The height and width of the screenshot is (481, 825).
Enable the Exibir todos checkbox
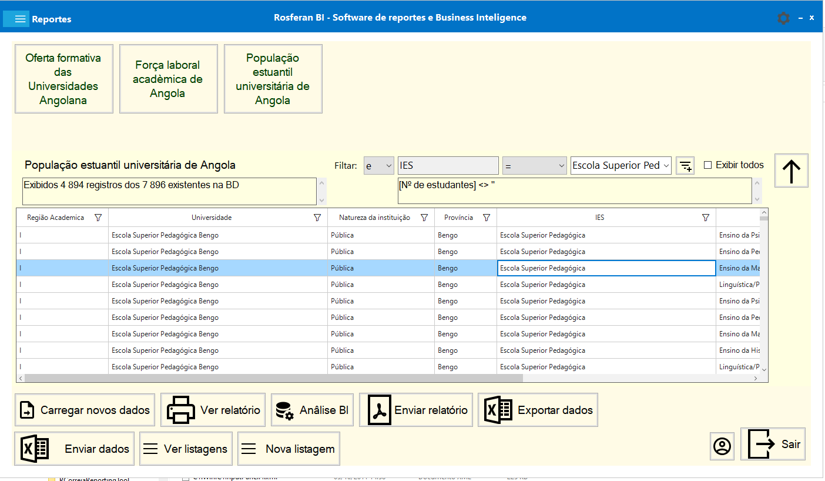tap(708, 165)
